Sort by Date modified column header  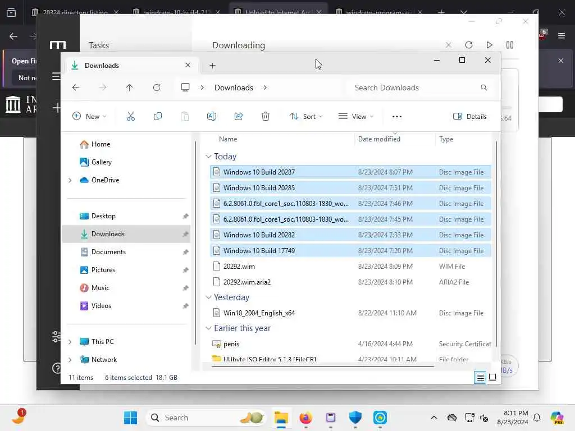coord(379,139)
